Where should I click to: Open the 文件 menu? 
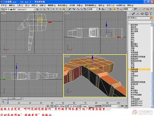pos(4,5)
